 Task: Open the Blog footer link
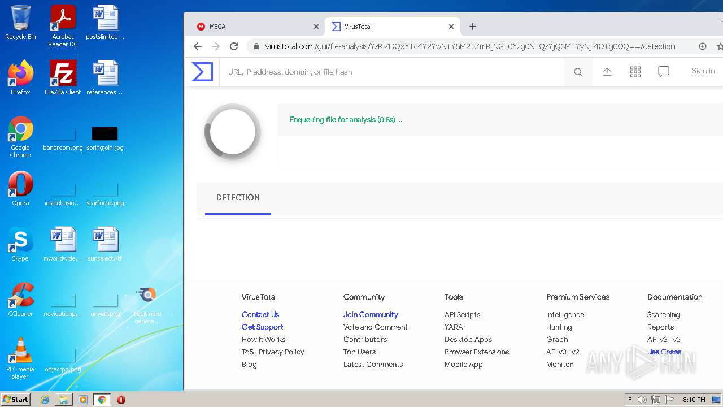249,364
